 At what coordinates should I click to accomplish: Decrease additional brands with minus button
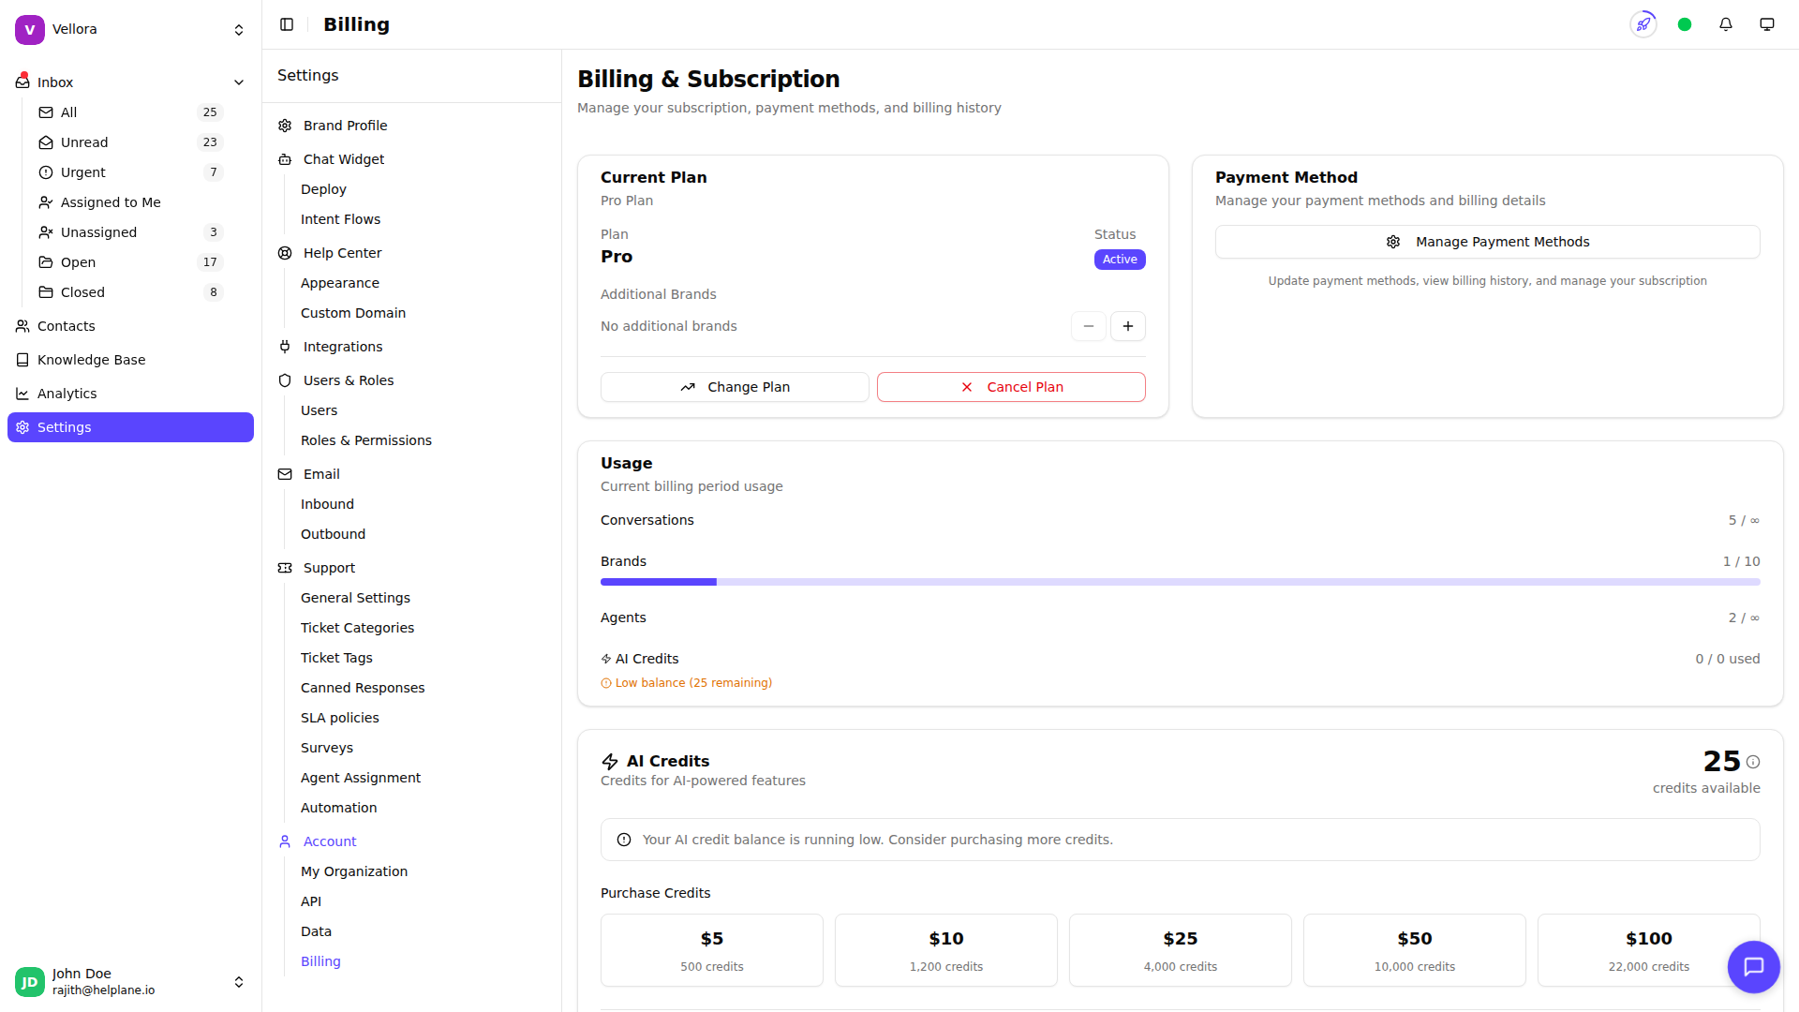click(1089, 326)
